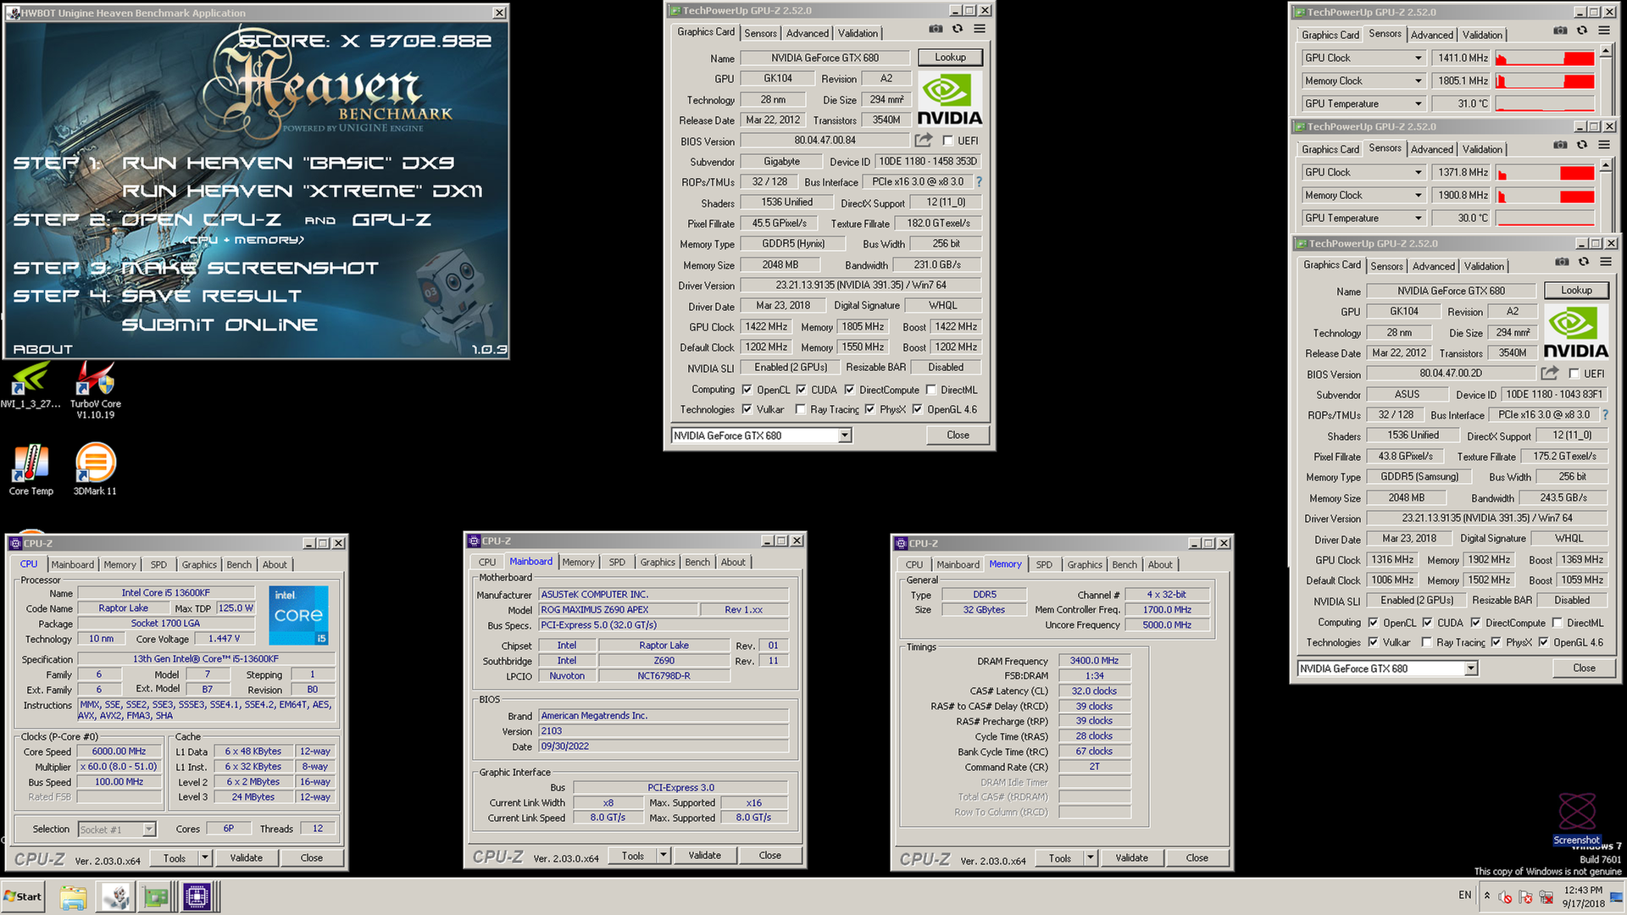
Task: Click the Windows Start button
Action: pos(23,896)
